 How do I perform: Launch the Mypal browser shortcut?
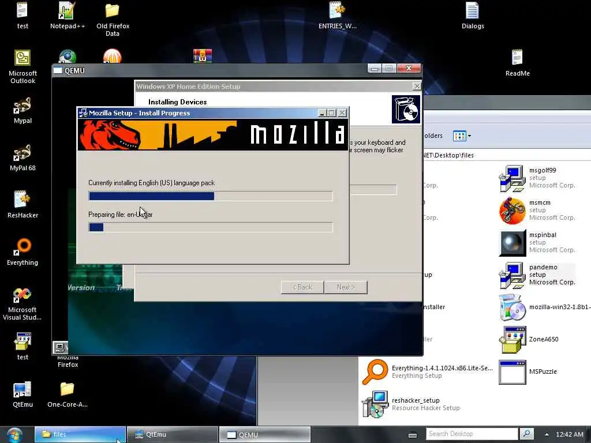click(x=23, y=110)
